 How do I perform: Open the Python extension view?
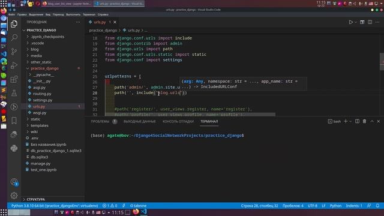pos(14,148)
